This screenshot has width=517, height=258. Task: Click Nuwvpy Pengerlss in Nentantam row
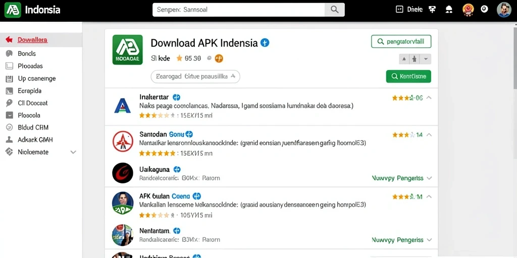click(398, 240)
